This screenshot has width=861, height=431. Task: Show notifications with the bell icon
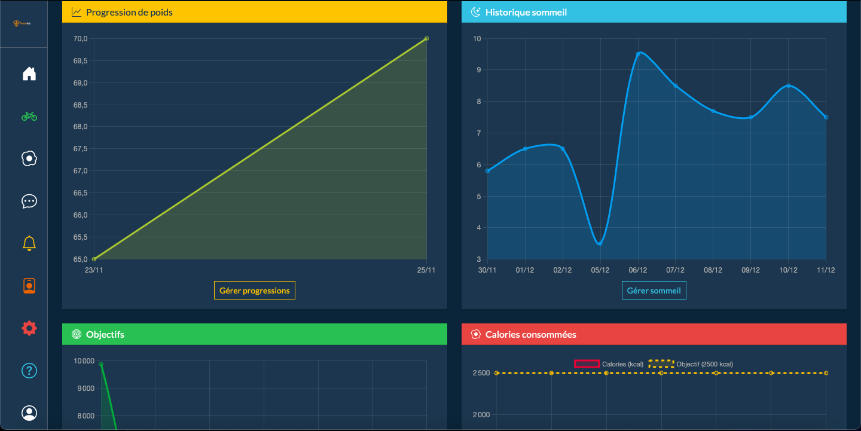(29, 243)
